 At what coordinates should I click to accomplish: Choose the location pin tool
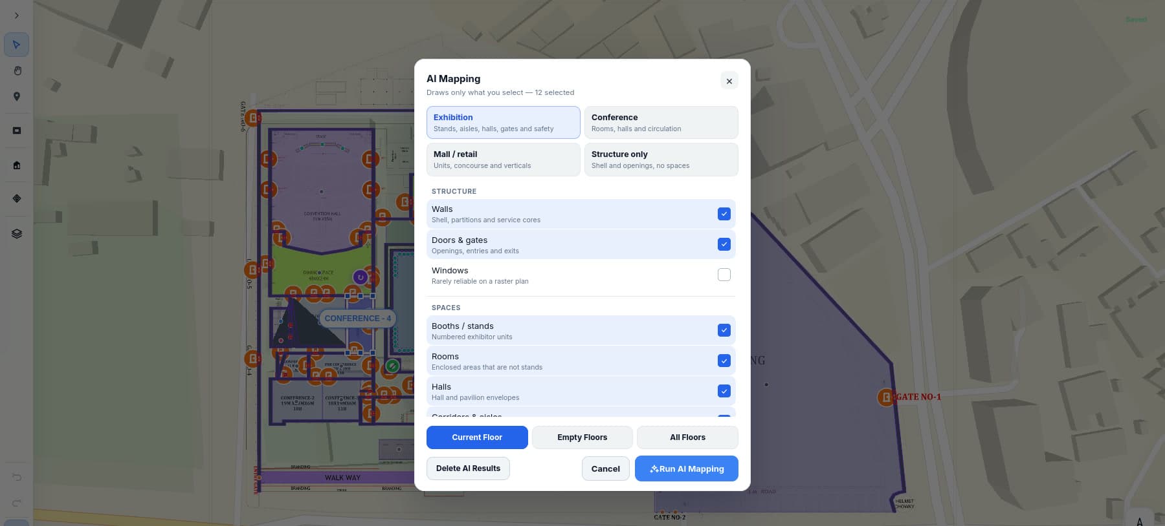click(x=17, y=96)
